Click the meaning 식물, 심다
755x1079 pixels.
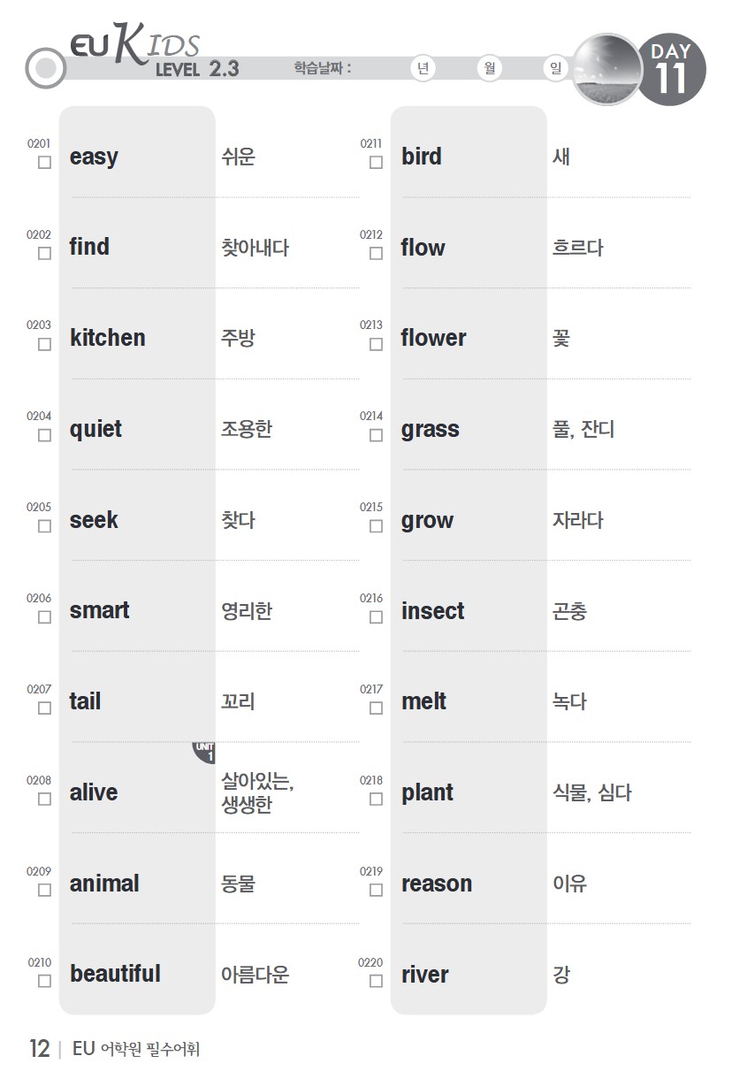pos(591,792)
